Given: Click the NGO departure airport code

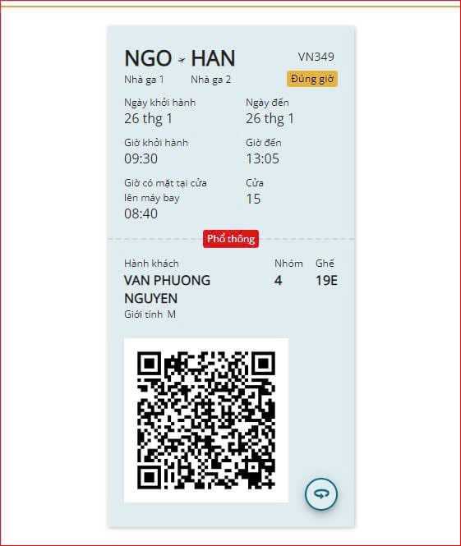Looking at the screenshot, I should pyautogui.click(x=148, y=58).
